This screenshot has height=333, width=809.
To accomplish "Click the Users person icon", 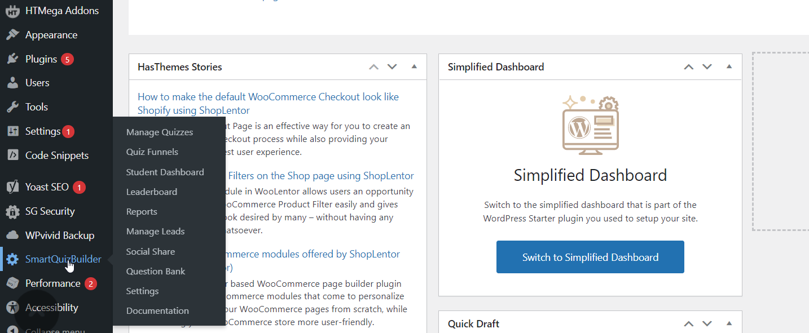I will pyautogui.click(x=12, y=83).
